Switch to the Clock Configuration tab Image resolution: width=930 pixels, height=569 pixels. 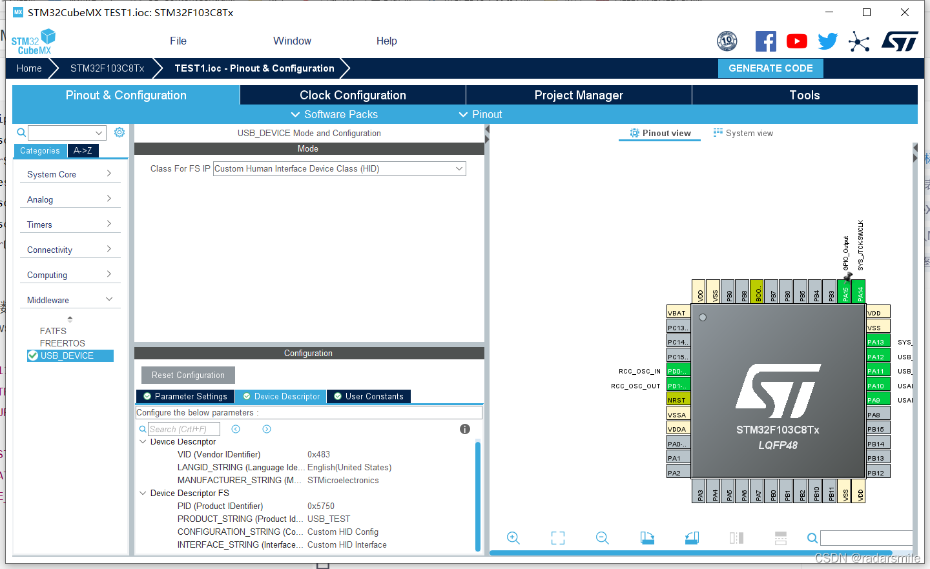click(x=353, y=95)
